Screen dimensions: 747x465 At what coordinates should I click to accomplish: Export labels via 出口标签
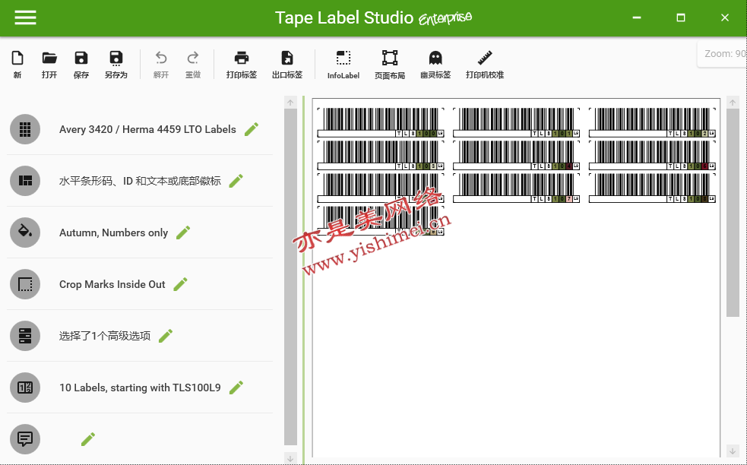(x=287, y=65)
